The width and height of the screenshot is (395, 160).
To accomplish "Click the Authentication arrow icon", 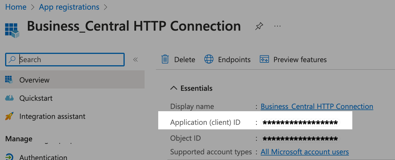I will (9, 157).
